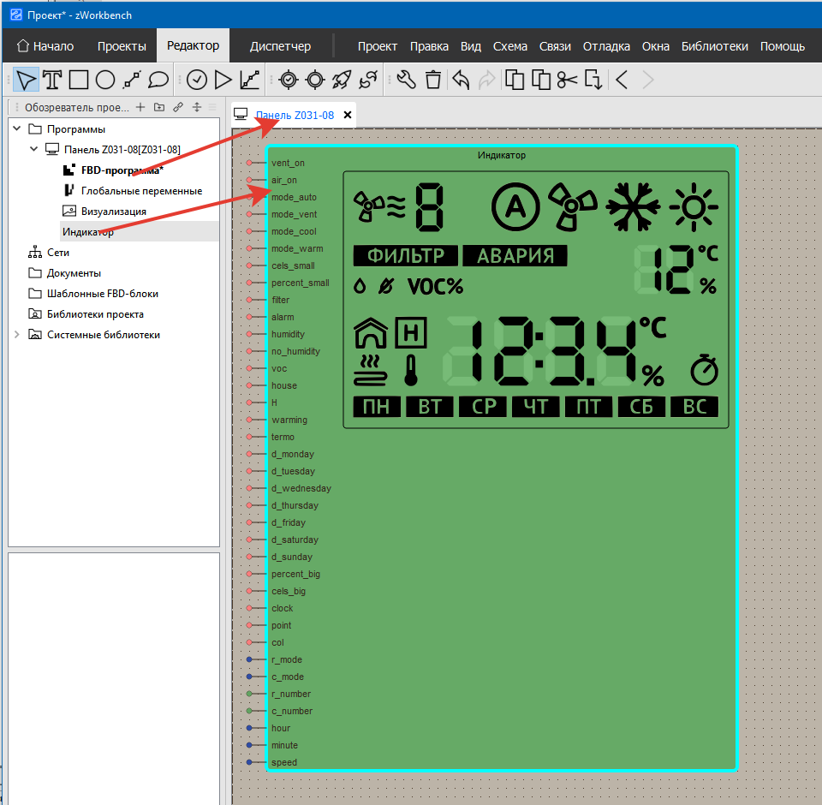Switch to the Диспетчер tab
The height and width of the screenshot is (805, 822).
coord(280,46)
